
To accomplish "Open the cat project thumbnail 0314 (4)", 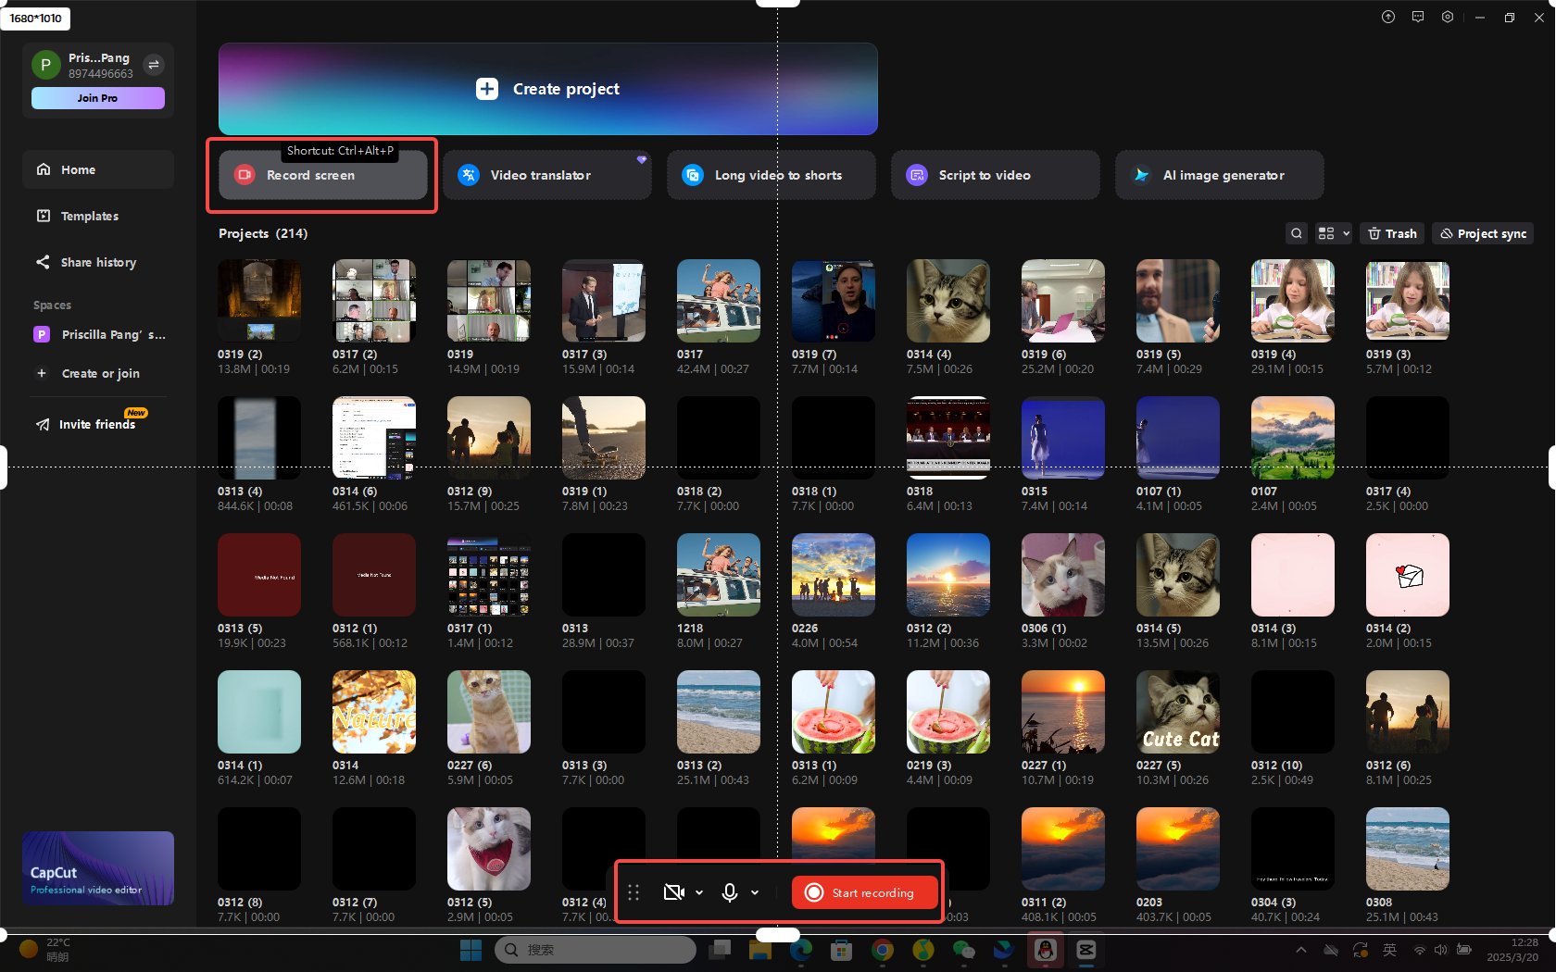I will (x=948, y=301).
